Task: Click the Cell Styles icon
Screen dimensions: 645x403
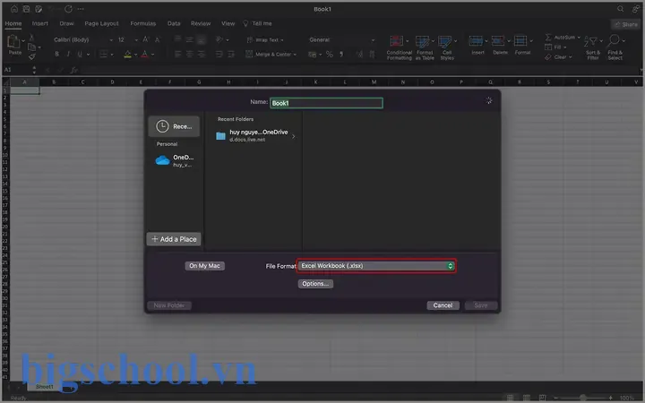Action: pos(444,41)
